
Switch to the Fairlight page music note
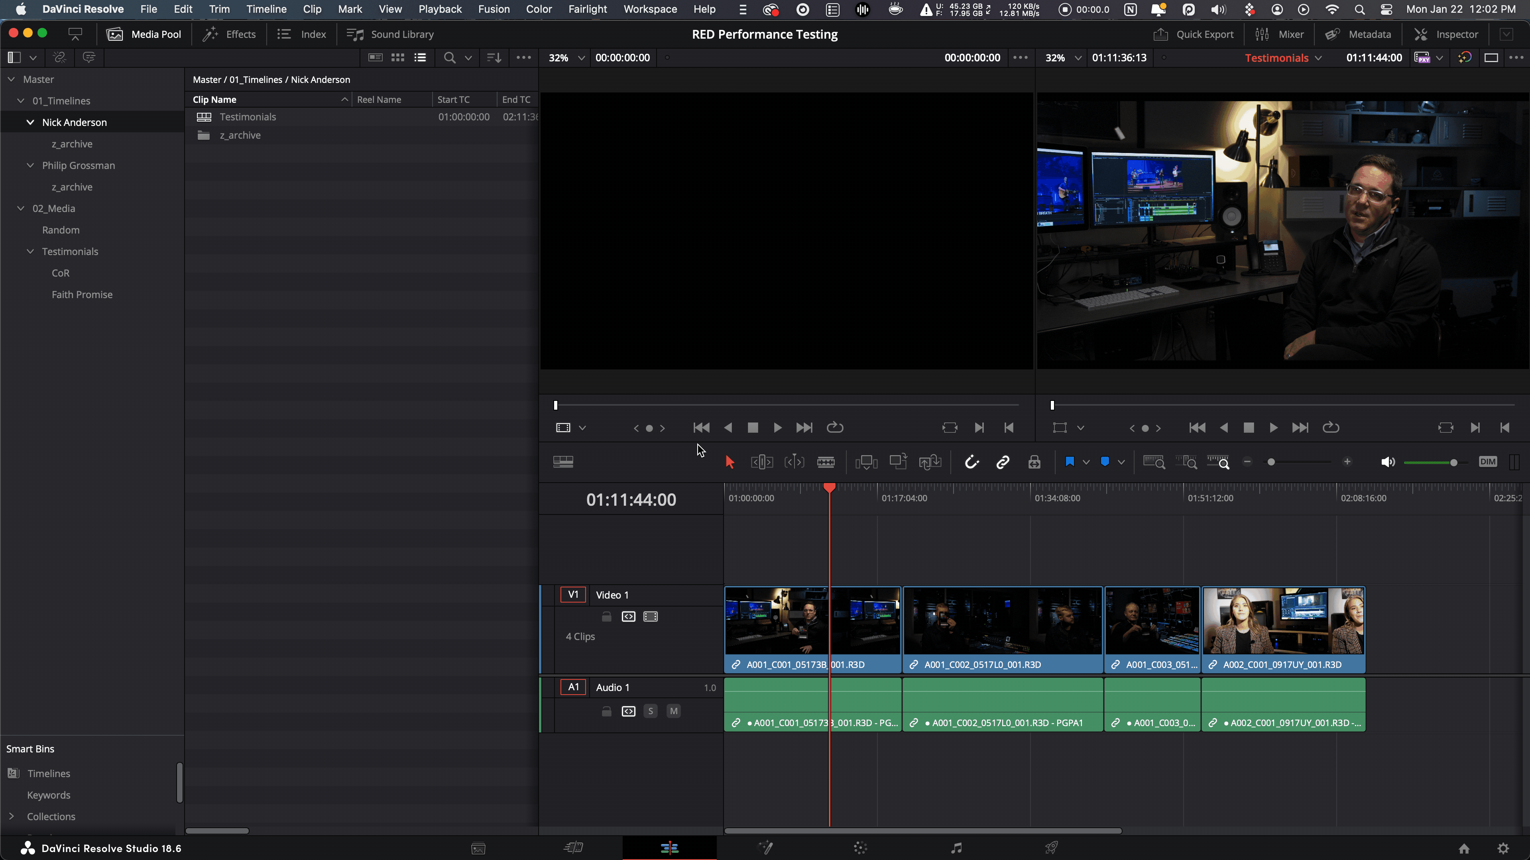[956, 848]
